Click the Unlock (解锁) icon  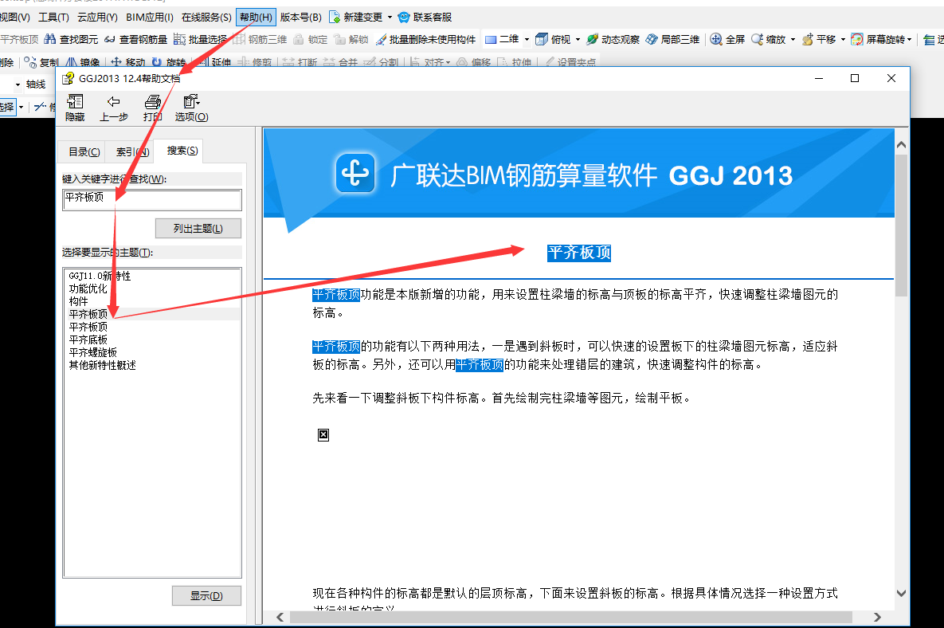coord(339,39)
